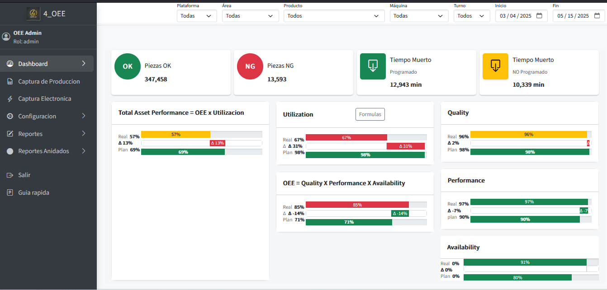Click the Dashboard gauge icon
Viewport: 607px width, 290px height.
(10, 64)
